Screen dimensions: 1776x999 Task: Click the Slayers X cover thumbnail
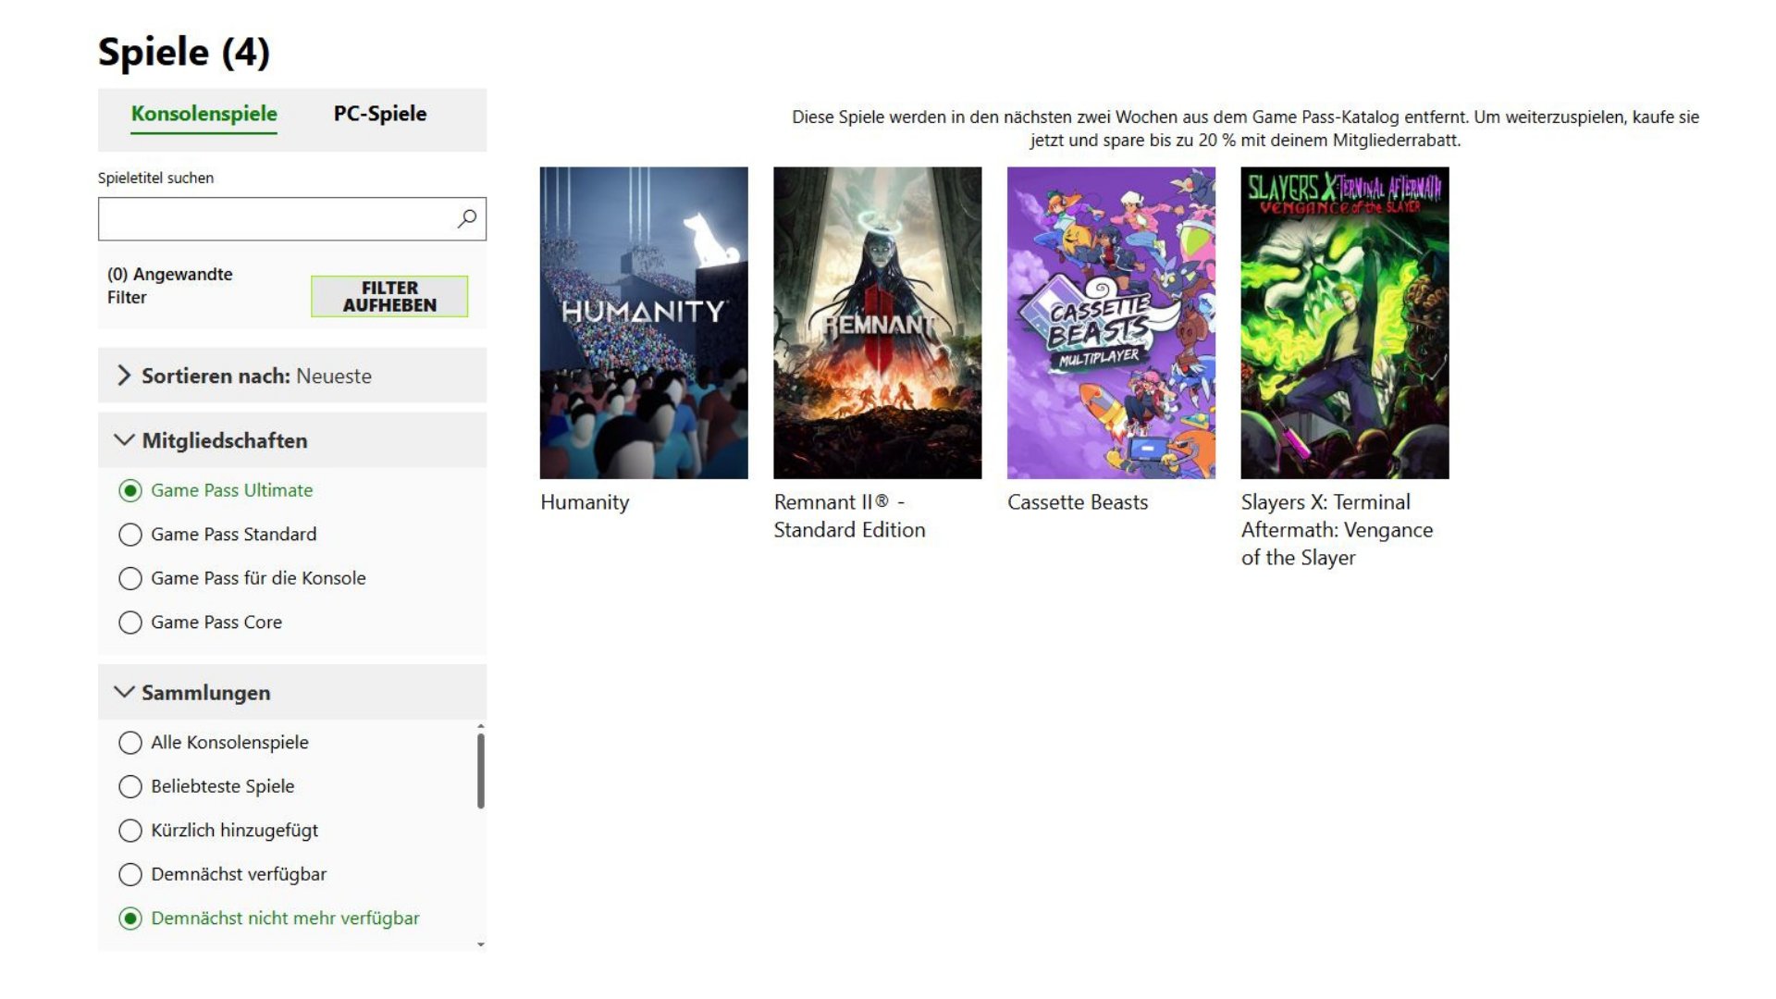(x=1345, y=323)
